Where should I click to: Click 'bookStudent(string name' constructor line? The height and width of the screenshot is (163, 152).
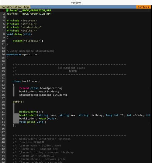pyautogui.click(x=85, y=115)
